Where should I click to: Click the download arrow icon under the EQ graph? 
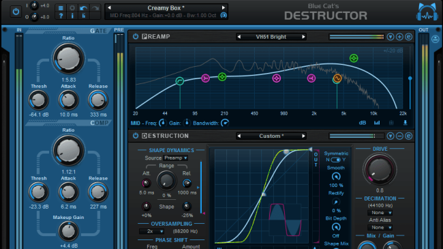405,123
